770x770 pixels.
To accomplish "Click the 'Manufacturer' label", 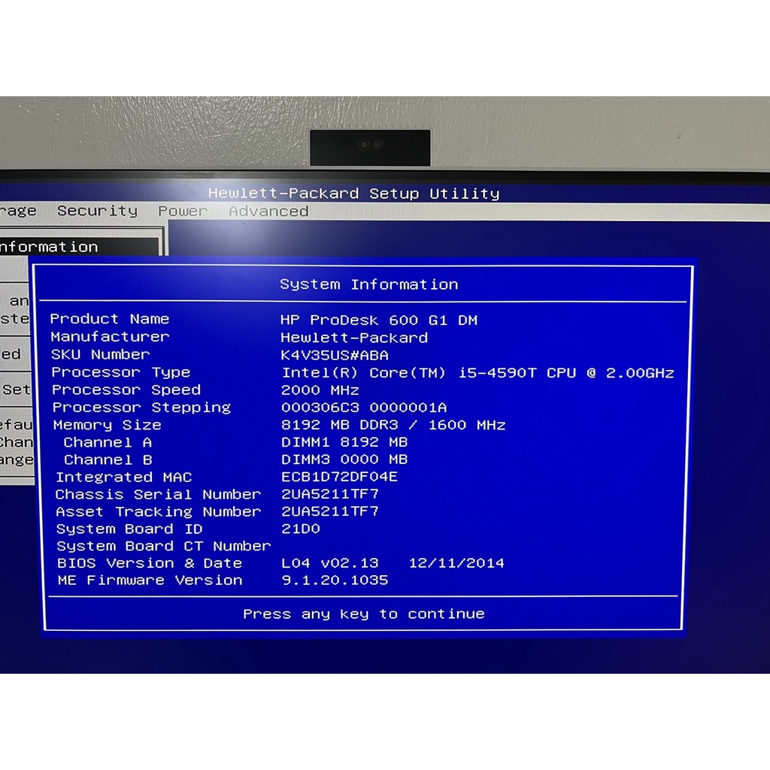I will [x=110, y=337].
